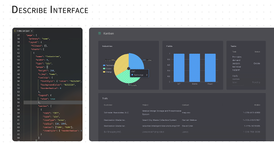The image size is (274, 143).
Task: Click the "series" key on line 57
Action: click(43, 106)
